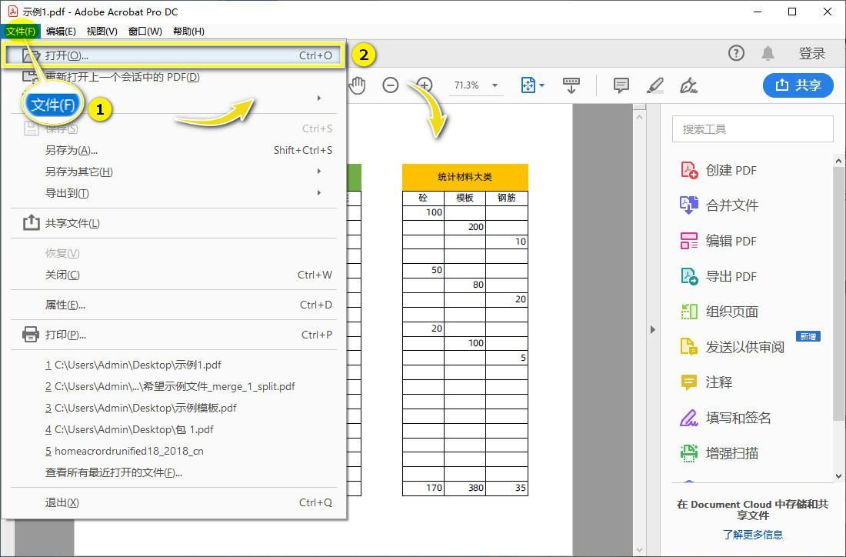Viewport: 846px width, 557px height.
Task: Select the hand pan tool
Action: point(357,85)
